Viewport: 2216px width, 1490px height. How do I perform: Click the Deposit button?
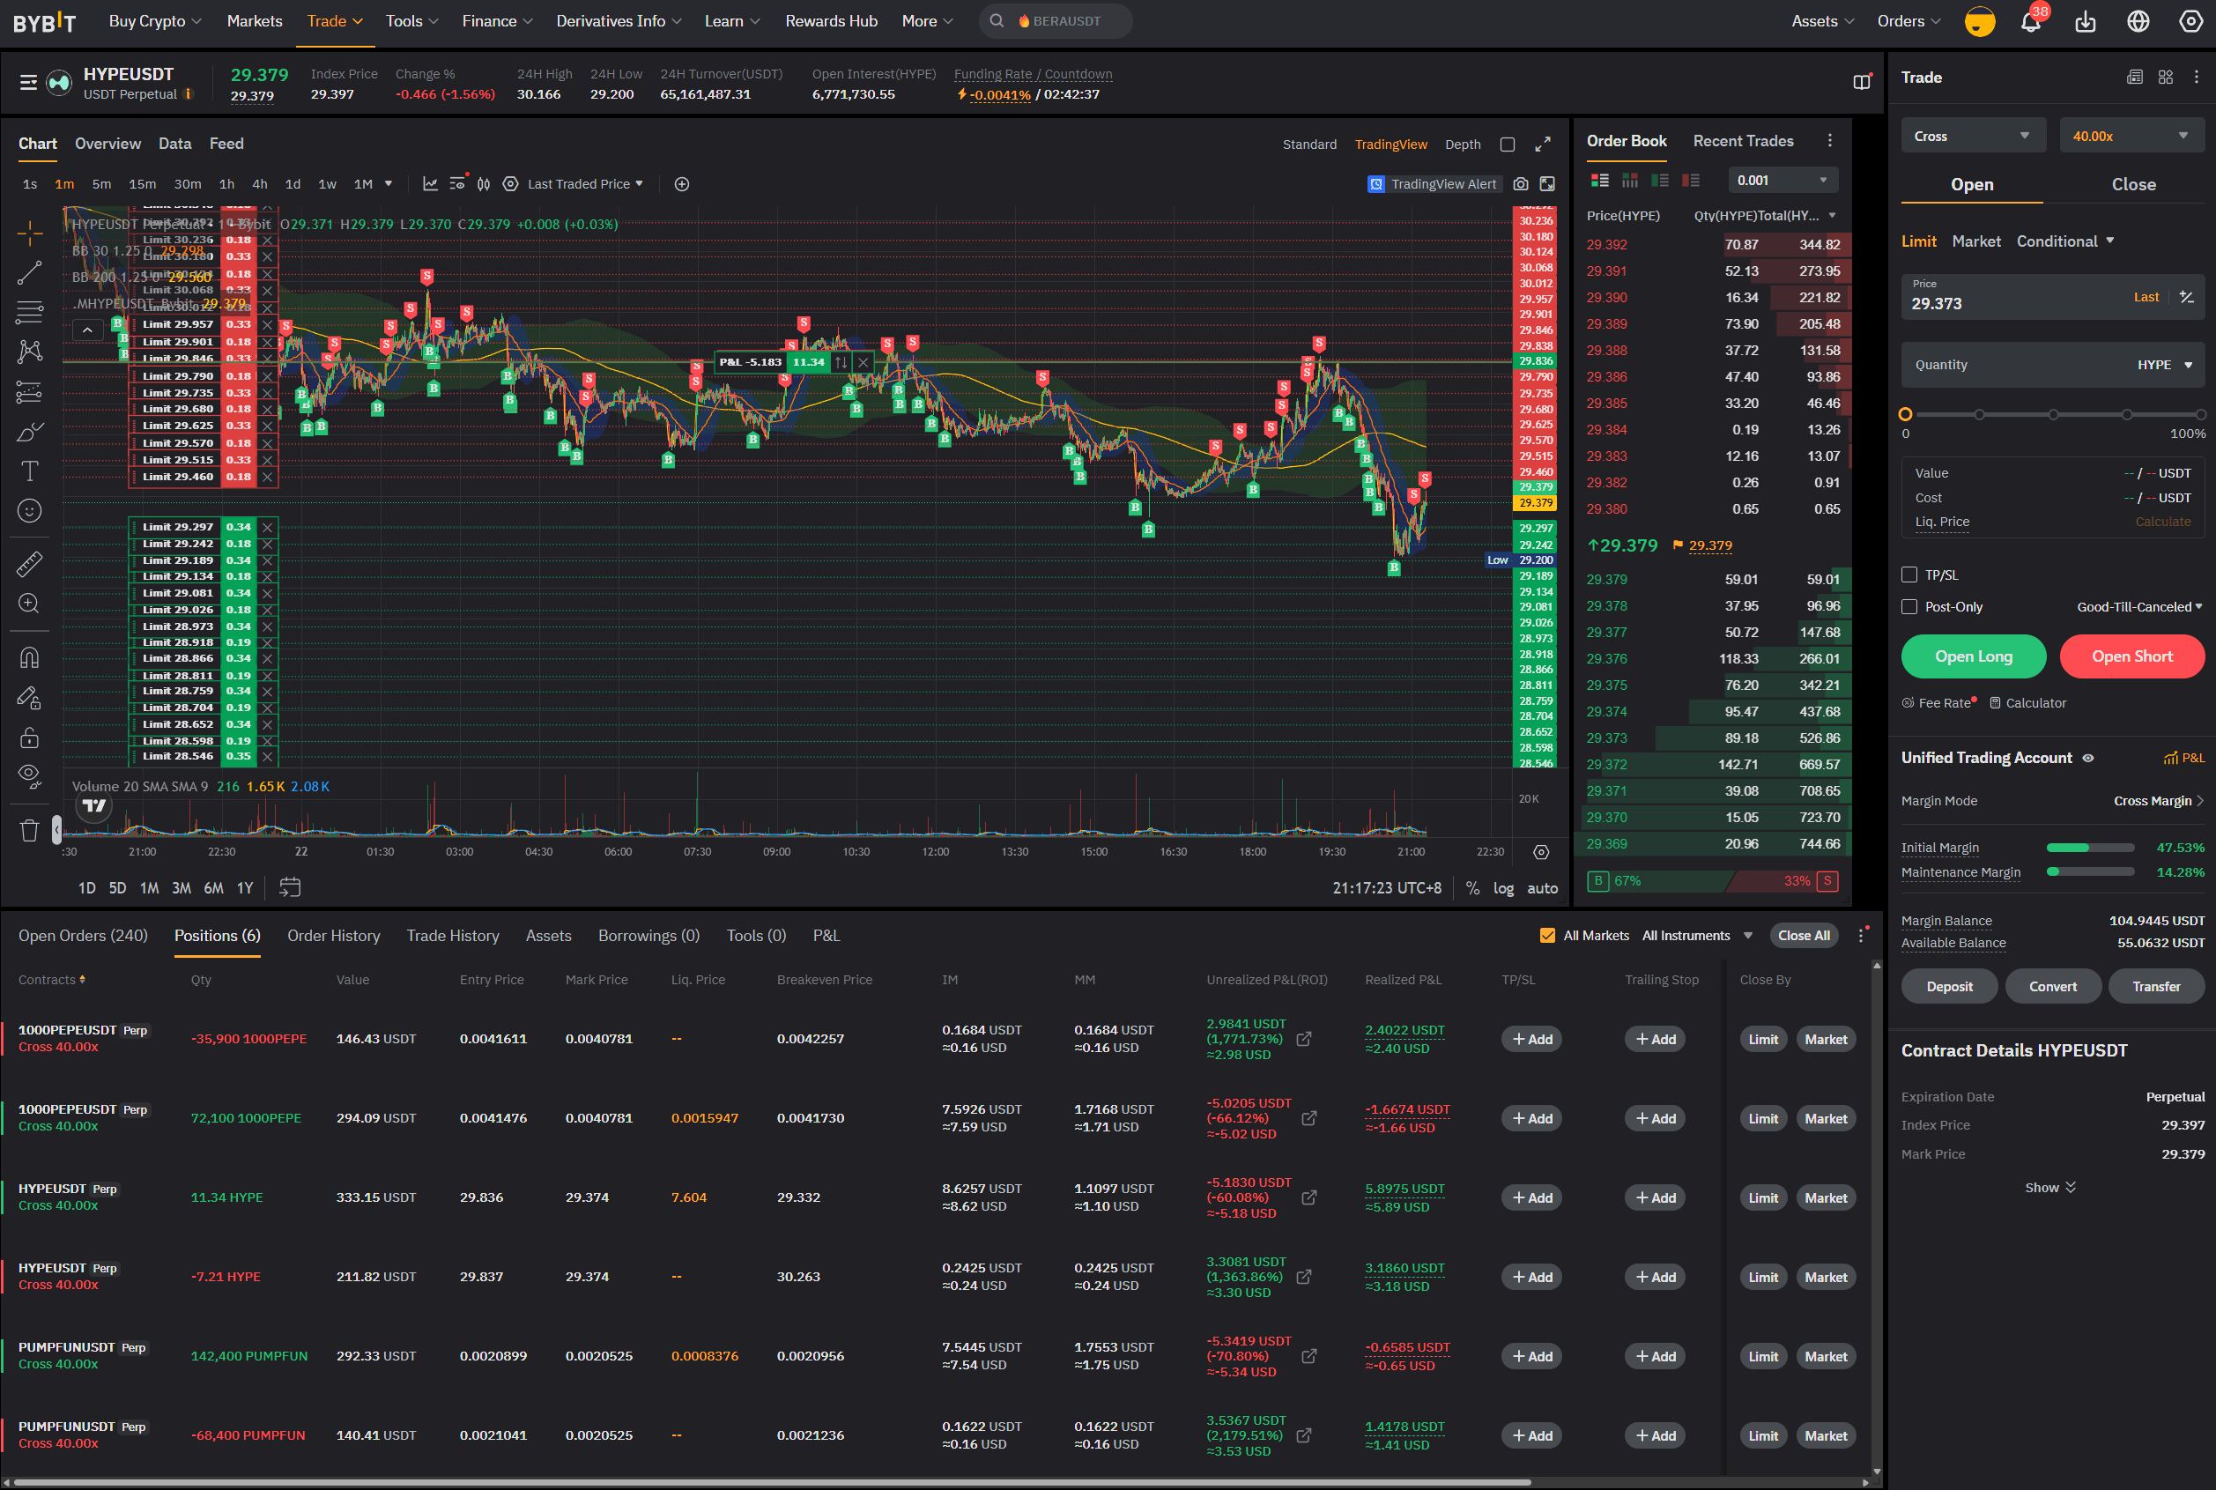coord(1949,986)
